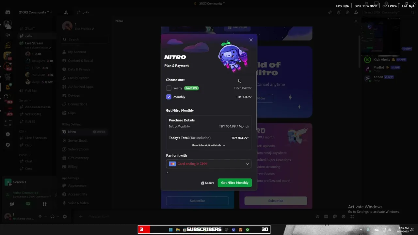Click the settings Search field
The width and height of the screenshot is (418, 235).
pos(85,39)
